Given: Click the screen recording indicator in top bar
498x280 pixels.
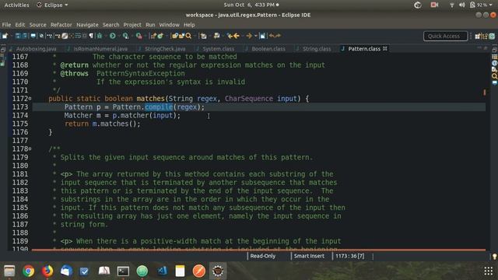Looking at the screenshot, I should tap(434, 5).
